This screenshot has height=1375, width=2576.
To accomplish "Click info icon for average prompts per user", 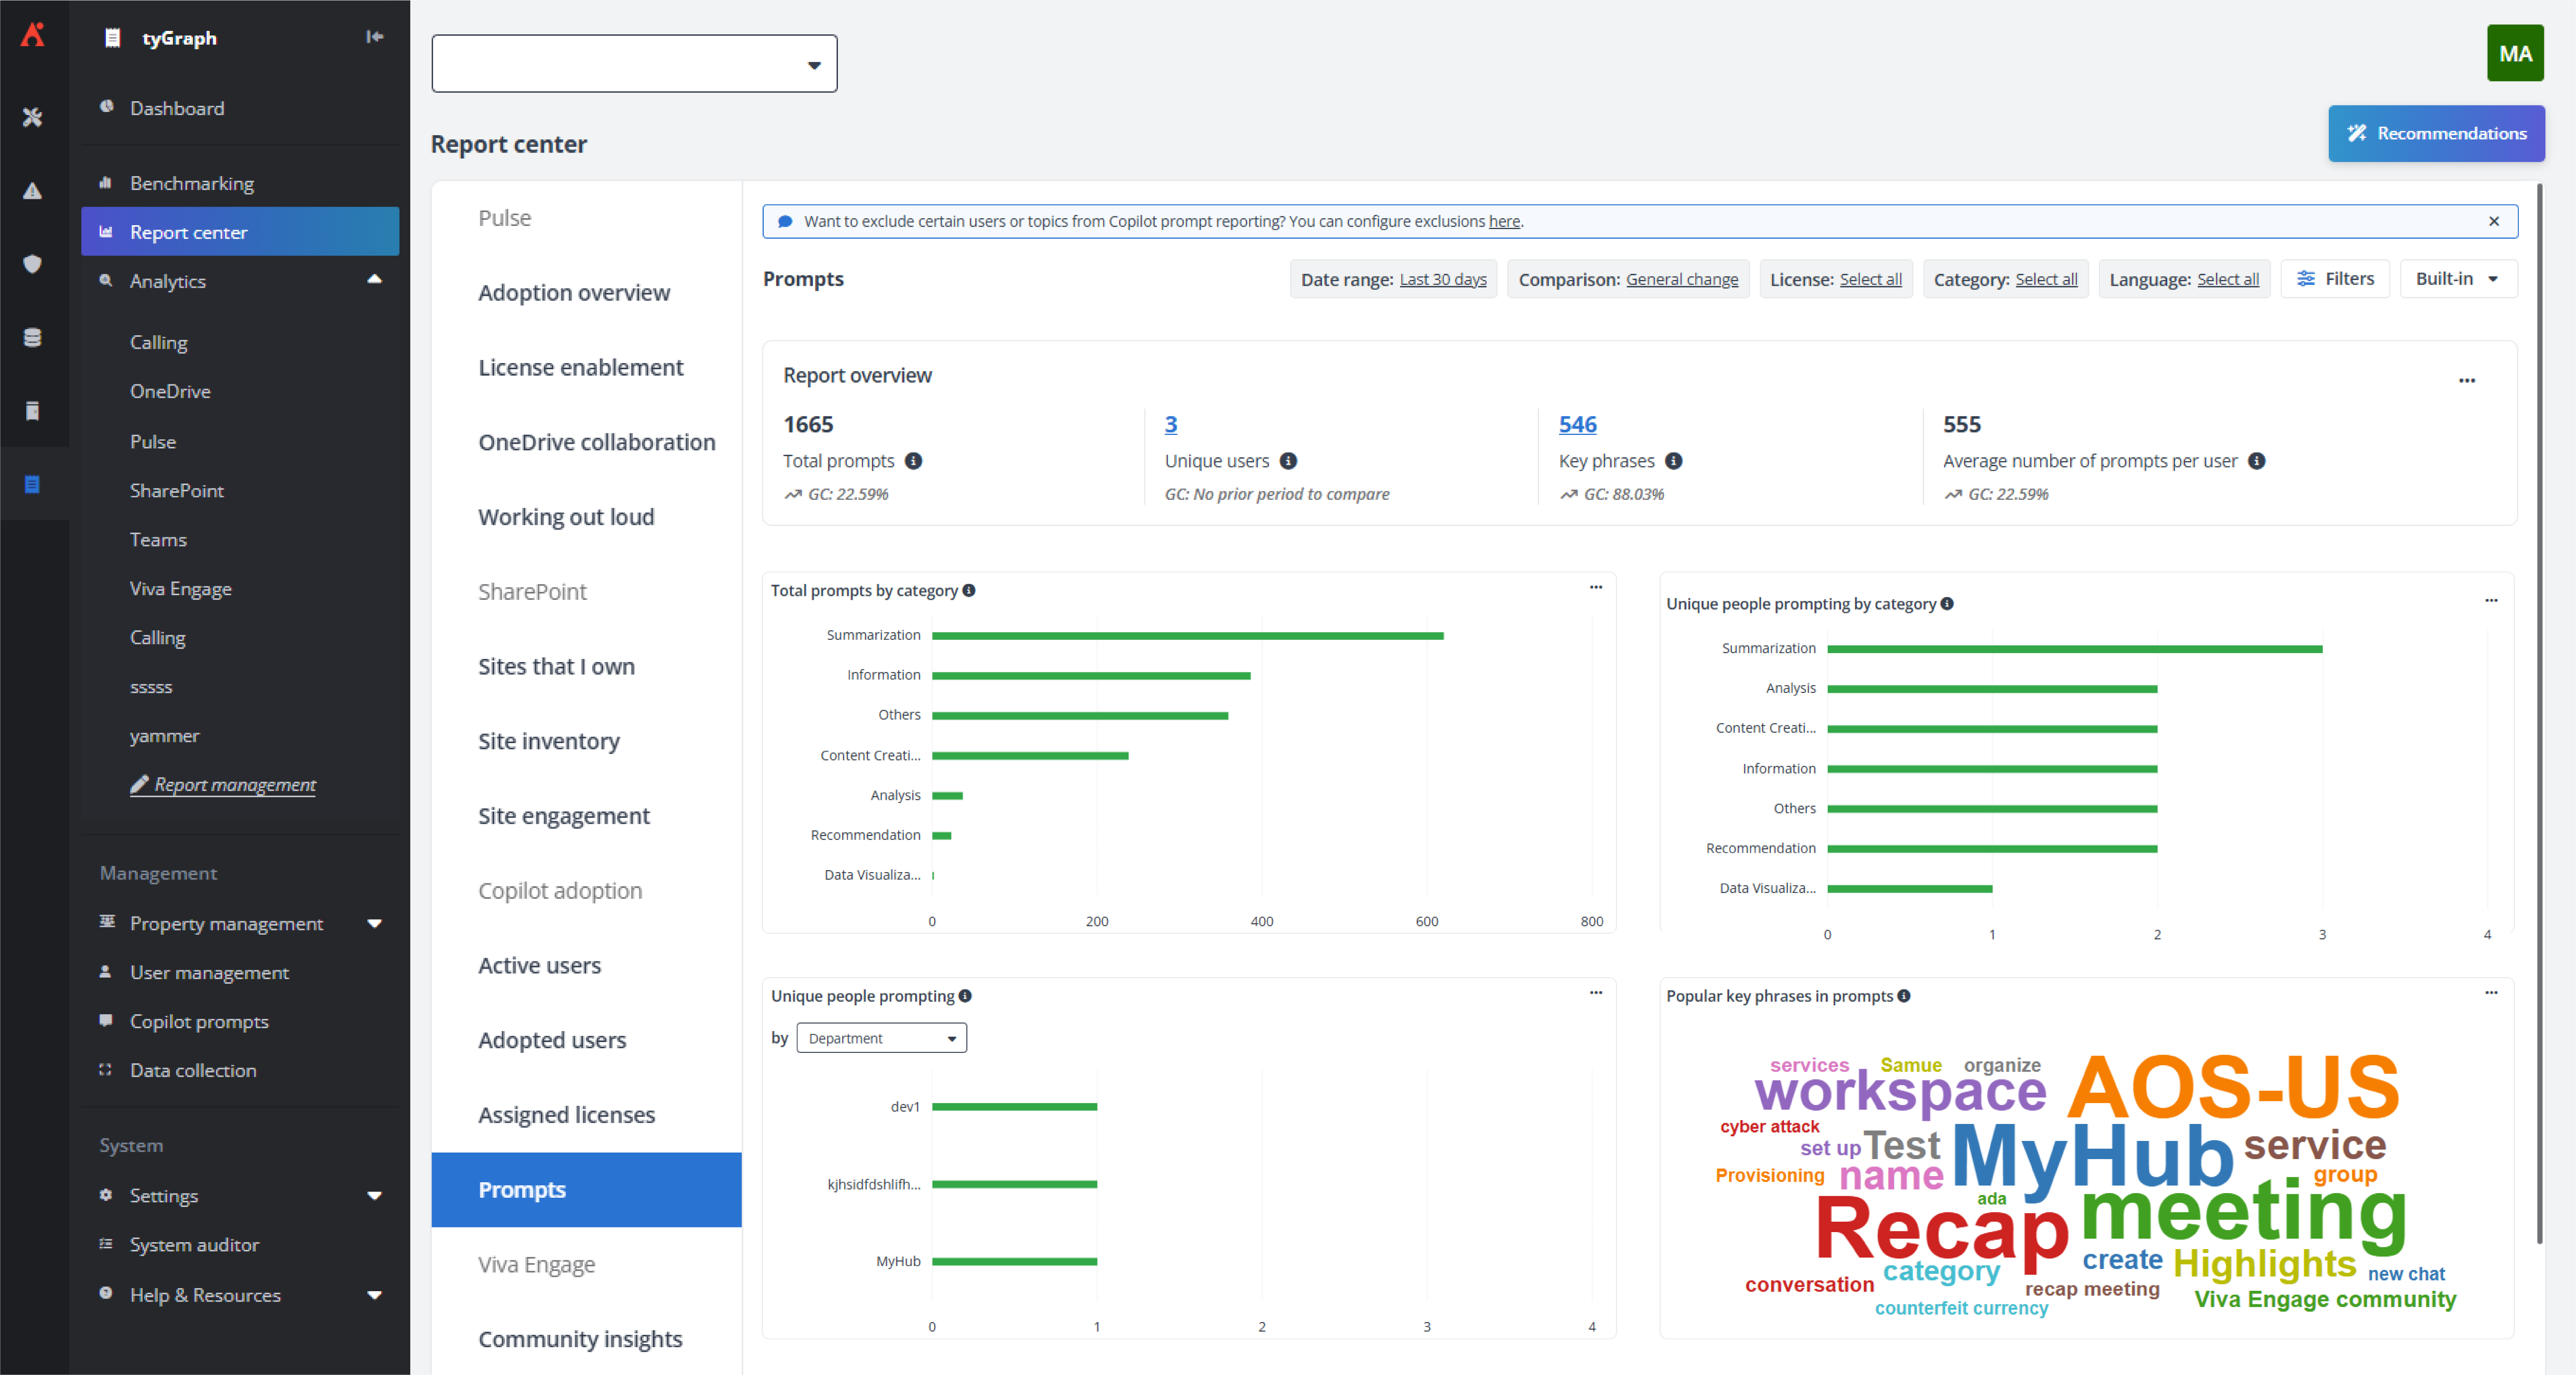I will pos(2256,461).
